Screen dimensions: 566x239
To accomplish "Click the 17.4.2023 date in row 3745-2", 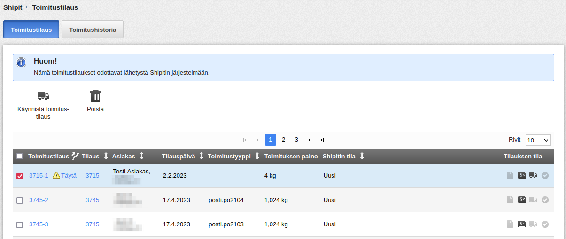I will [x=177, y=200].
